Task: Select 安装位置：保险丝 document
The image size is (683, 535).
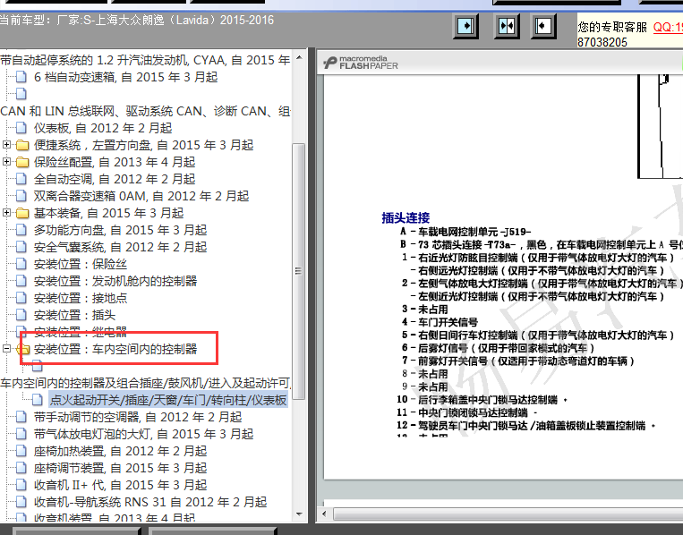Action: click(81, 264)
